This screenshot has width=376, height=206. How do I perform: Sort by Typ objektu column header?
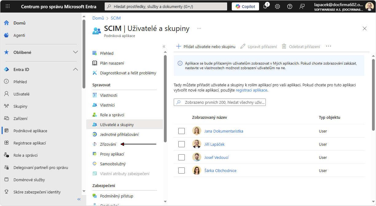point(329,117)
